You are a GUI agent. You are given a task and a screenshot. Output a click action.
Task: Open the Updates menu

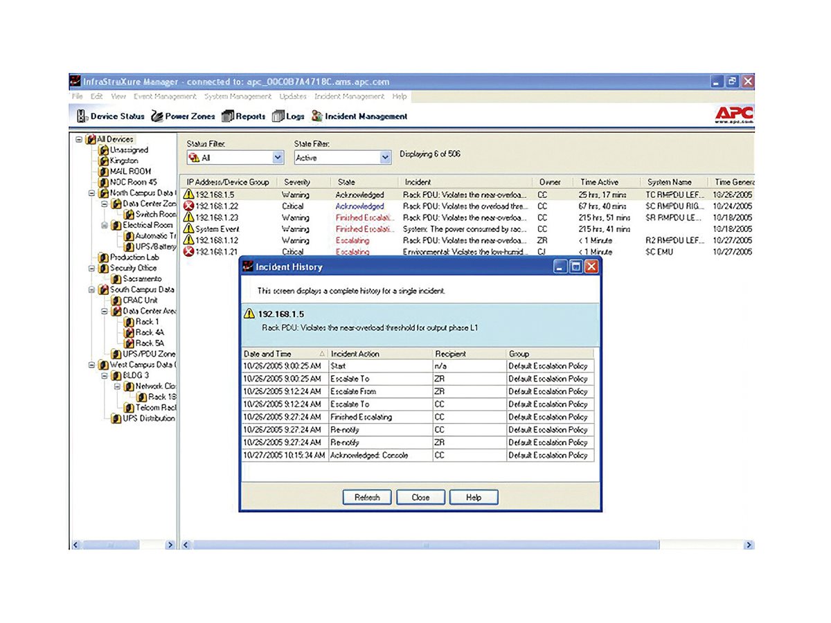(293, 97)
